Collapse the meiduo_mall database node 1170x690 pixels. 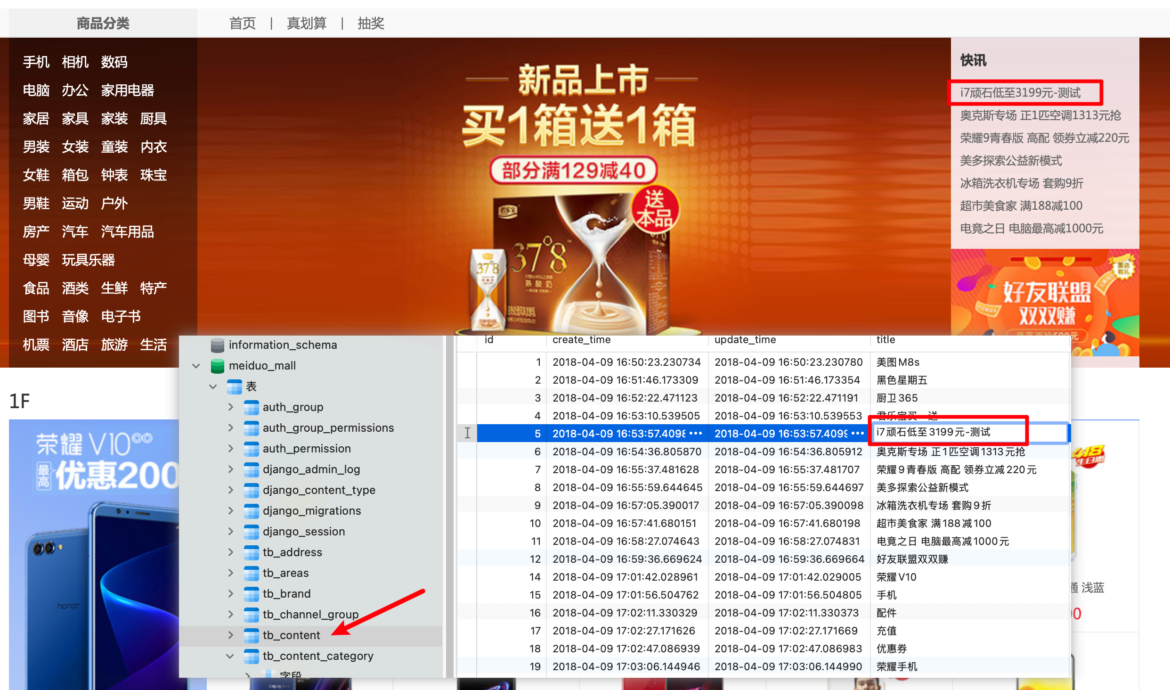tap(196, 366)
